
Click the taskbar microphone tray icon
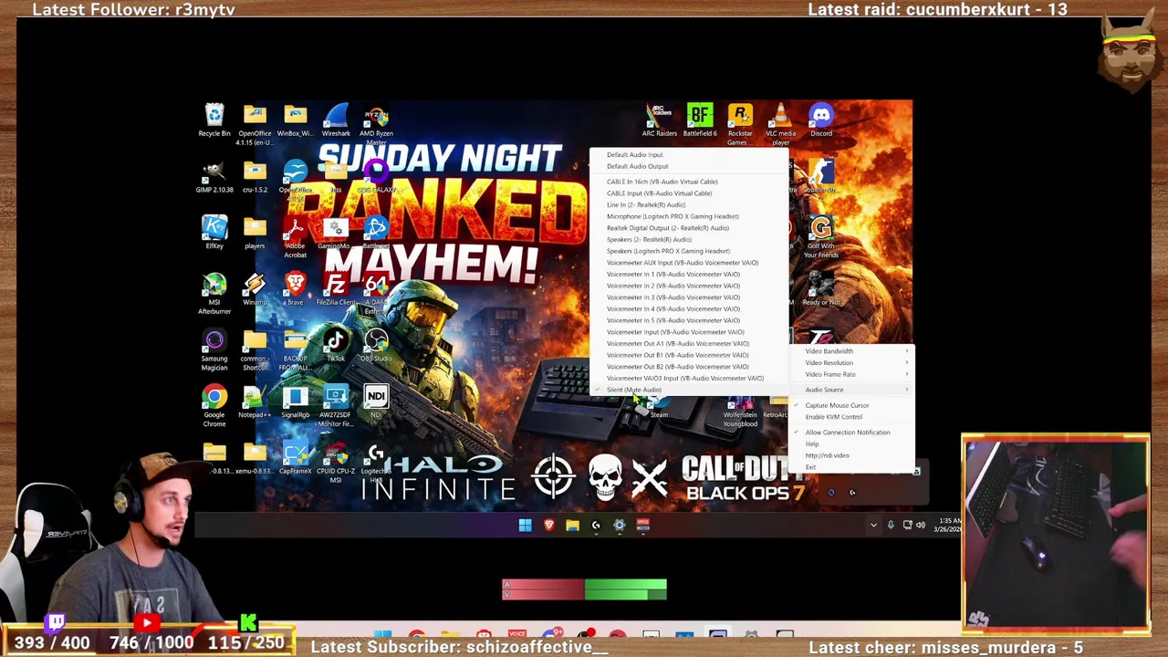[x=891, y=526]
